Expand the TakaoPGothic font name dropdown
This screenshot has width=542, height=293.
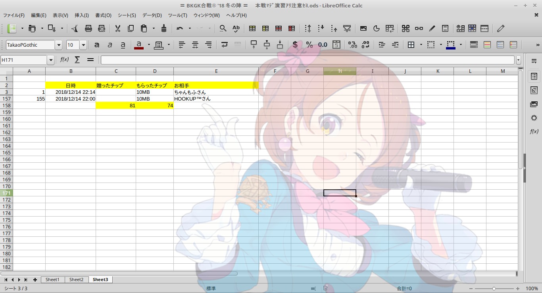click(x=59, y=45)
